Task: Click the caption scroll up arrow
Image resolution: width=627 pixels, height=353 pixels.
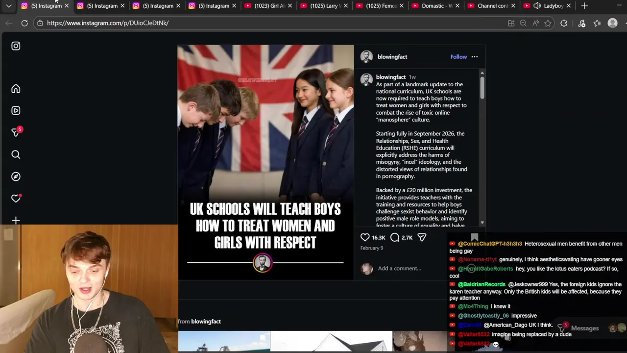Action: pos(482,73)
